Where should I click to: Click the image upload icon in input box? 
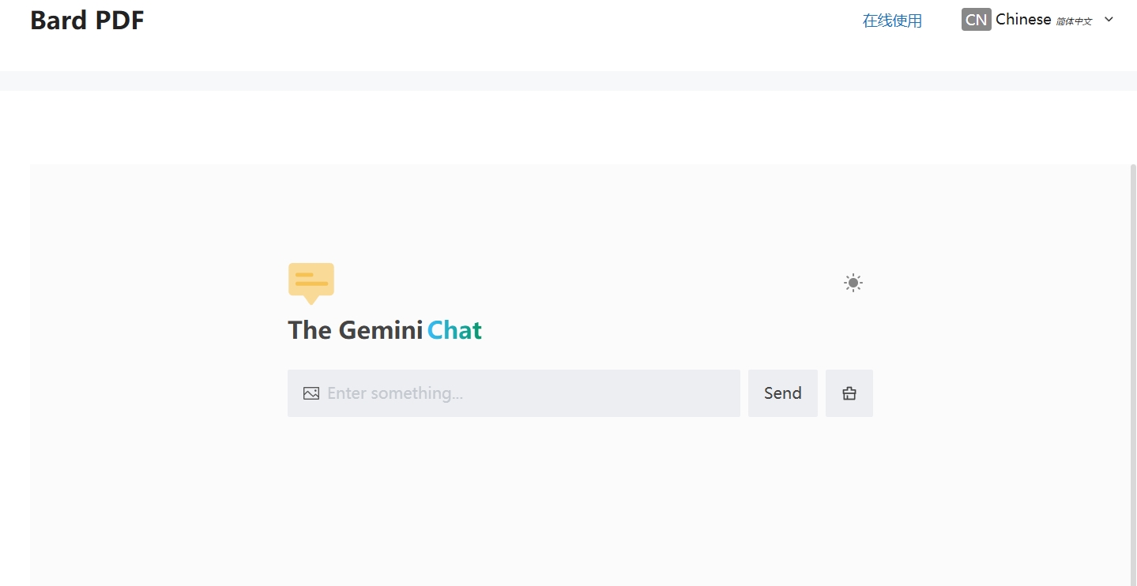click(311, 393)
